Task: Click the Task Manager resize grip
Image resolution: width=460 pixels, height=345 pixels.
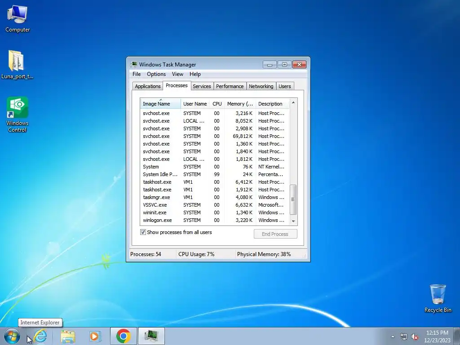Action: 305,256
